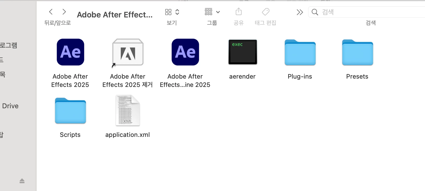The image size is (425, 191).
Task: Open the Plug-ins folder icon
Action: point(300,52)
